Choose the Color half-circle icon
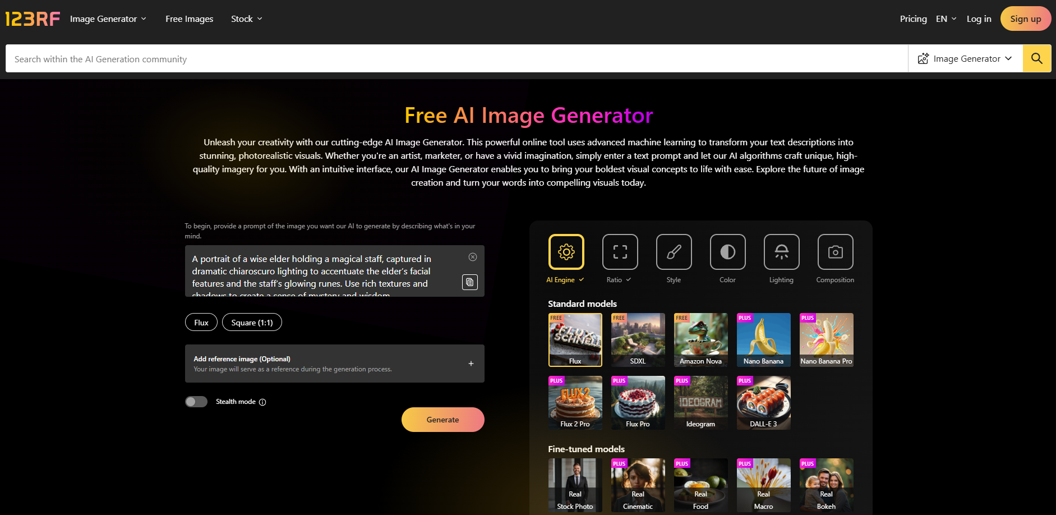 point(727,252)
